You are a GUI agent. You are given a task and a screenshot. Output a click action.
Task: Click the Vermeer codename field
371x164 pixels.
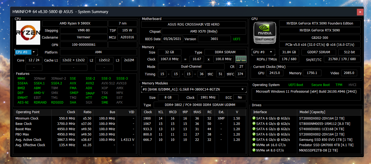coord(84,37)
